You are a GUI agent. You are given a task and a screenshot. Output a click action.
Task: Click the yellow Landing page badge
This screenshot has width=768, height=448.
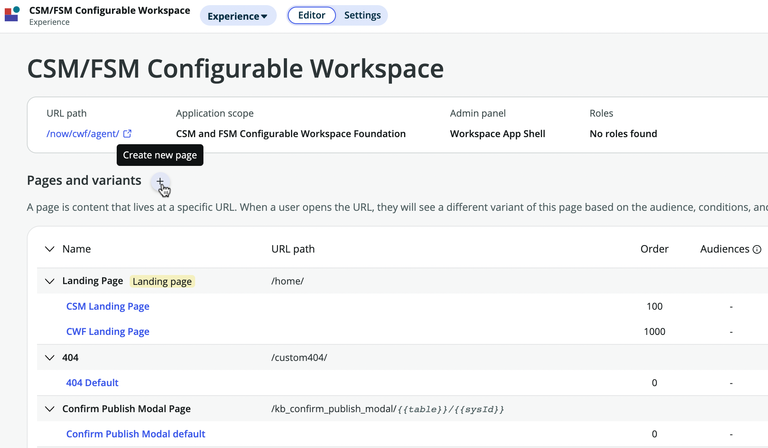tap(162, 281)
